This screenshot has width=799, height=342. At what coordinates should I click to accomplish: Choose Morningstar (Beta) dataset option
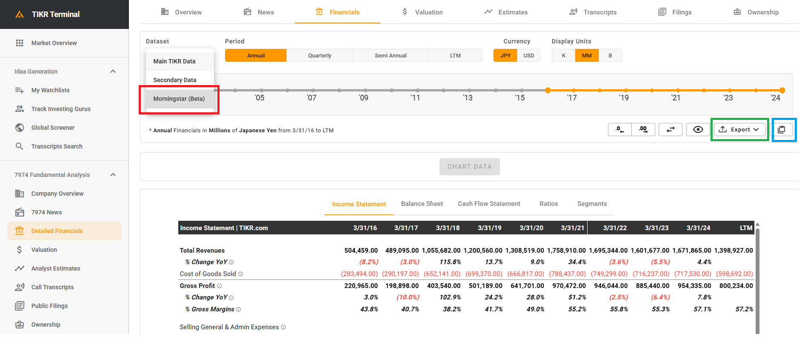coord(180,99)
